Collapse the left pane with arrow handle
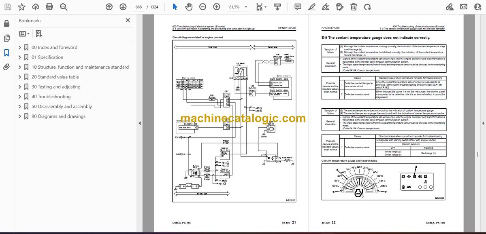 pyautogui.click(x=139, y=123)
